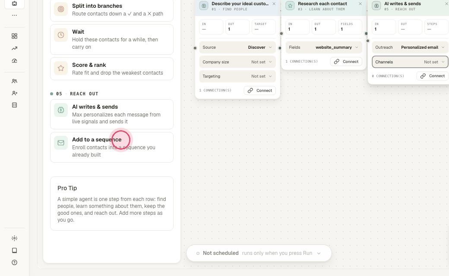Click Connect on Describe your ideal customer node
The image size is (449, 276).
[260, 91]
